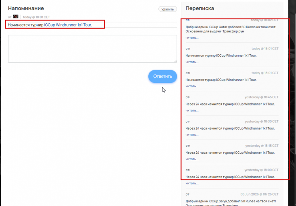
Task: Click the Ответить button
Action: tap(162, 76)
